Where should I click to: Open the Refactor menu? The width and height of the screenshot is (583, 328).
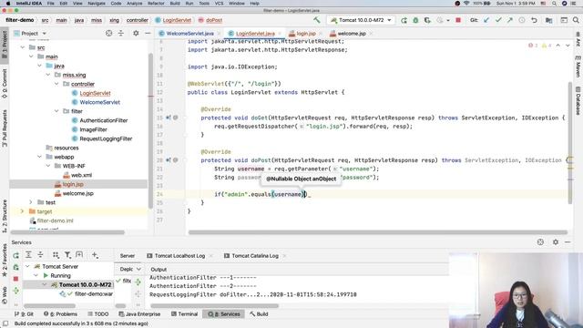tap(156, 4)
